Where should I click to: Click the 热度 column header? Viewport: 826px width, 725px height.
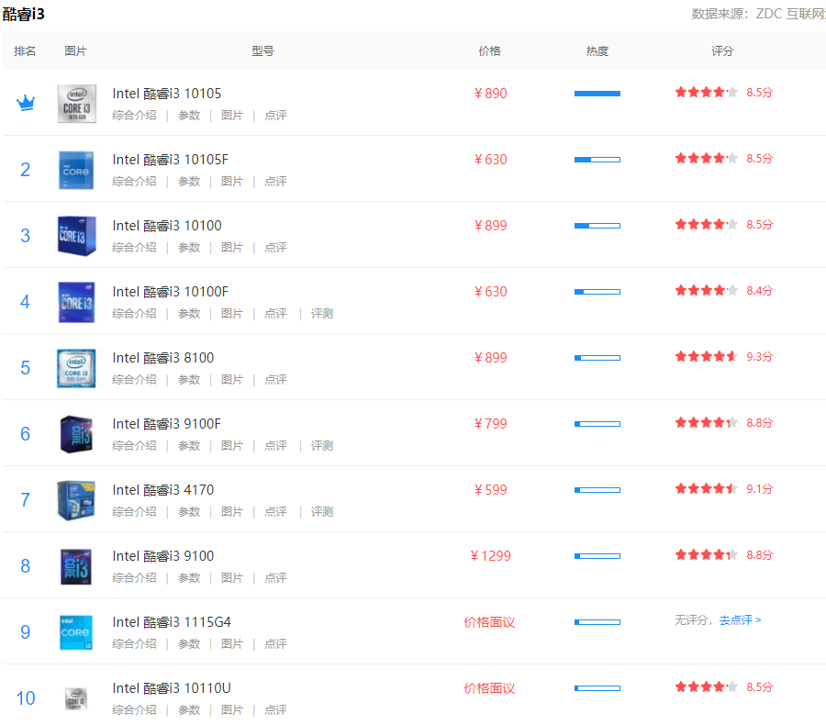pos(597,51)
